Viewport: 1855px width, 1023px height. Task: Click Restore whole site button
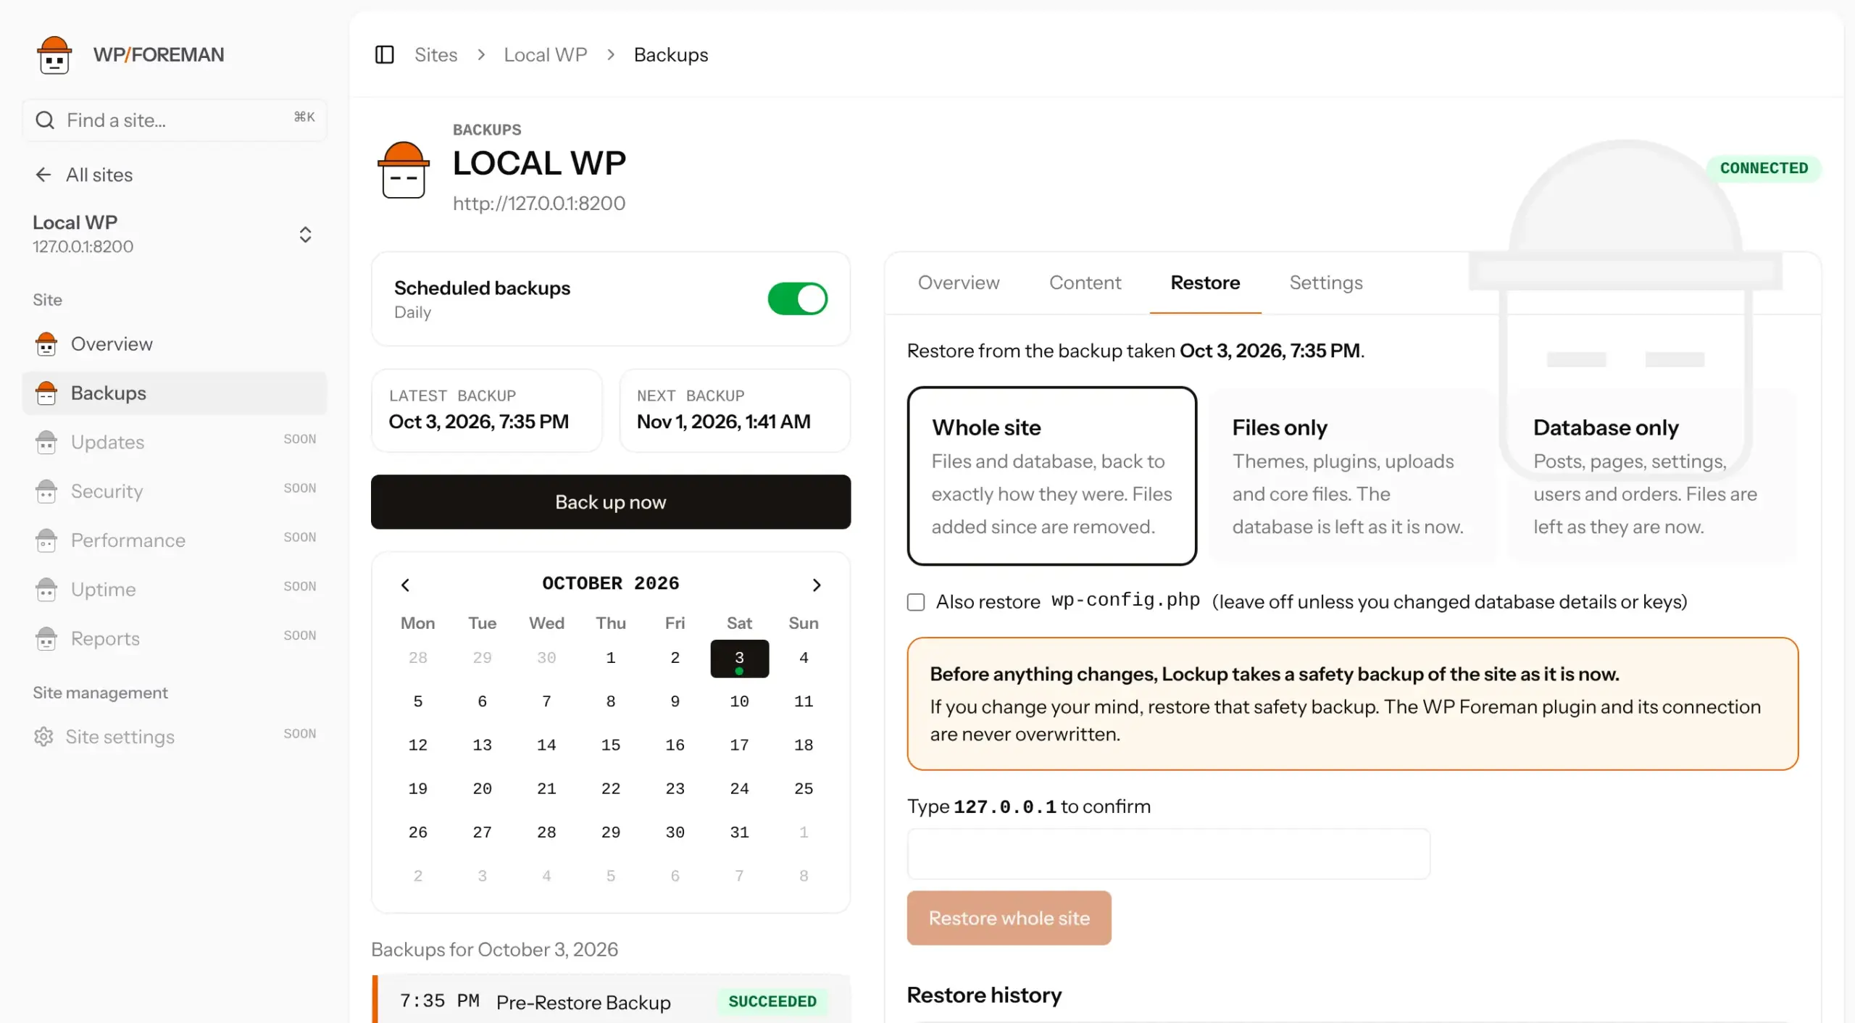(1009, 918)
